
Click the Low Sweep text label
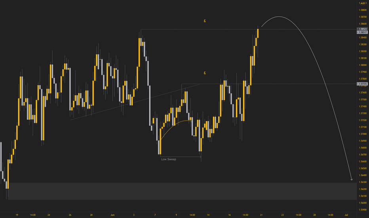click(169, 159)
